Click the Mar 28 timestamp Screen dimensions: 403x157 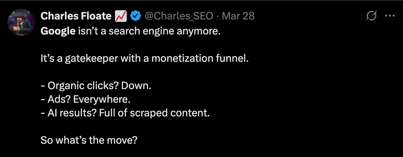point(239,16)
